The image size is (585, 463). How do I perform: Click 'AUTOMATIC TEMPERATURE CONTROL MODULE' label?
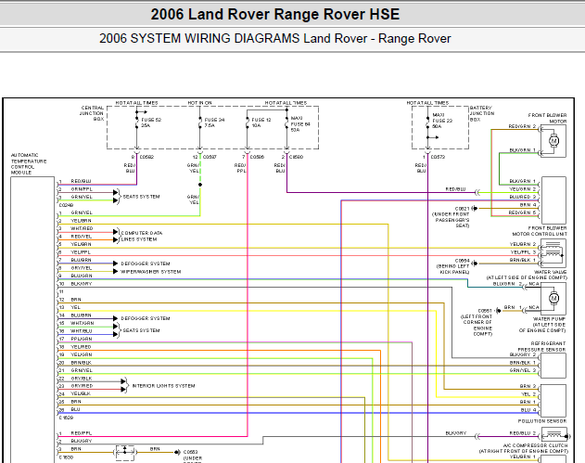tap(29, 163)
